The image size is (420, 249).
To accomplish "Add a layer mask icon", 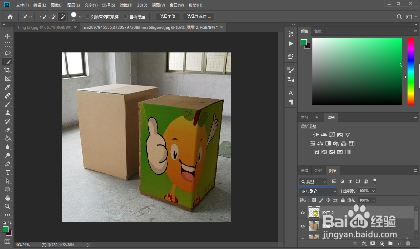I will [x=373, y=243].
